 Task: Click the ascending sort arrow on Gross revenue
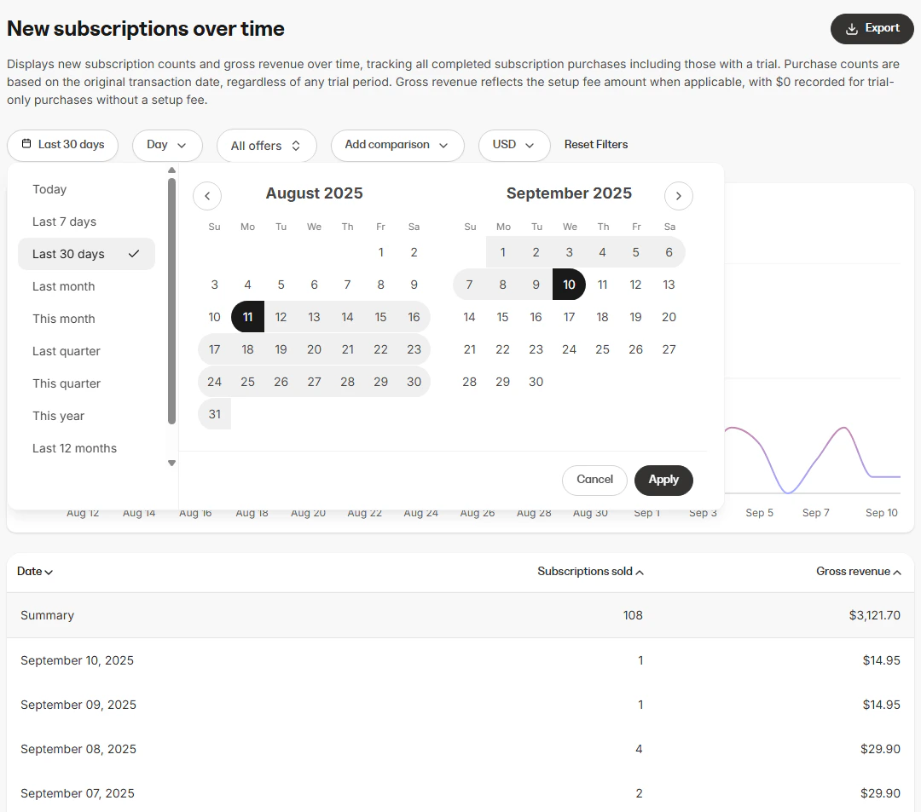896,572
